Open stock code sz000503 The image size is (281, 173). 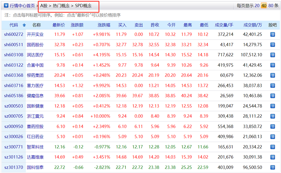tap(14, 106)
